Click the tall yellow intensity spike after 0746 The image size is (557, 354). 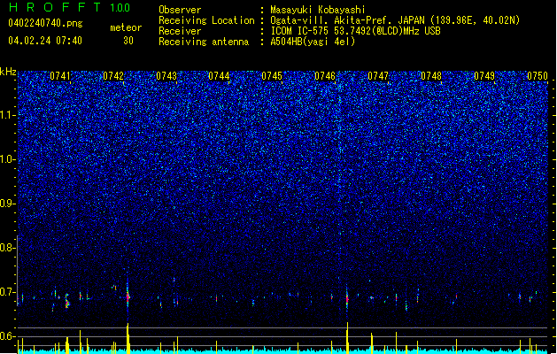[x=347, y=338]
